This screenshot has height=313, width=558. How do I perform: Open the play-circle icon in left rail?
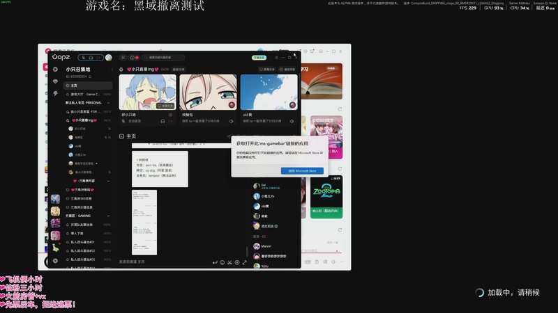click(55, 70)
